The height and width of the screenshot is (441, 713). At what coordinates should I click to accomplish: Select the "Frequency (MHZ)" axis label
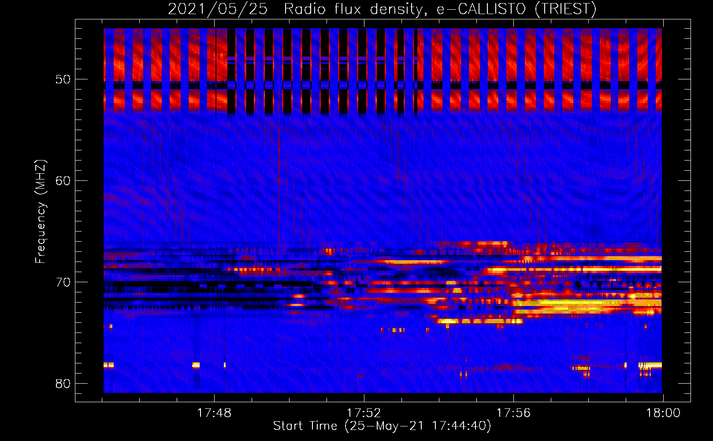40,212
